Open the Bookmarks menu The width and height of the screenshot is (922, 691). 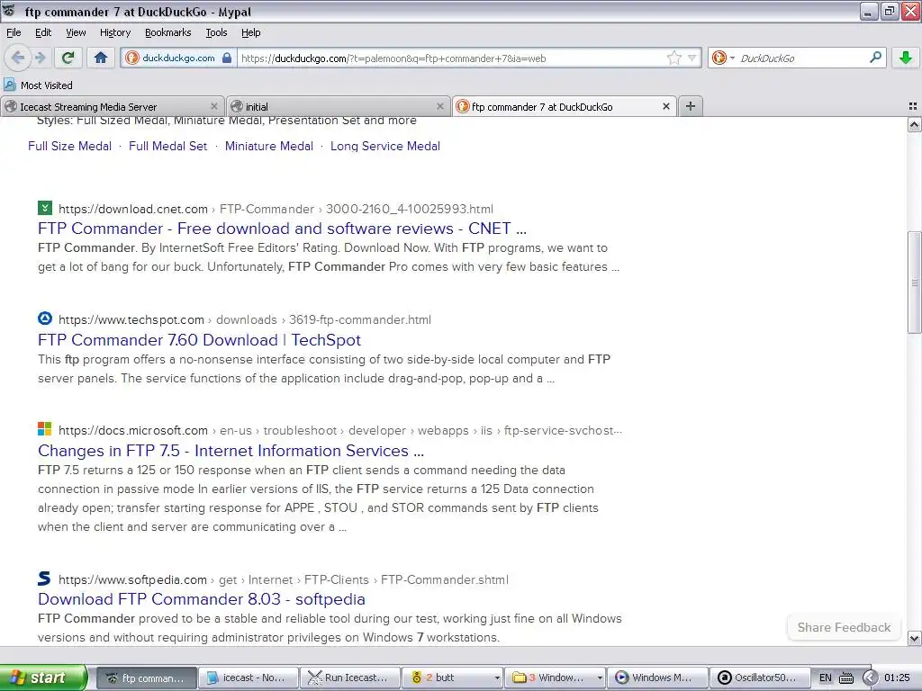[167, 32]
